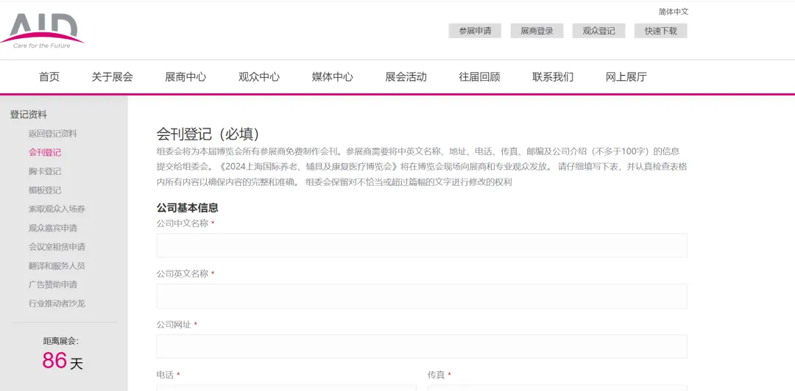Focus the 公司中文名称 input field

click(422, 245)
